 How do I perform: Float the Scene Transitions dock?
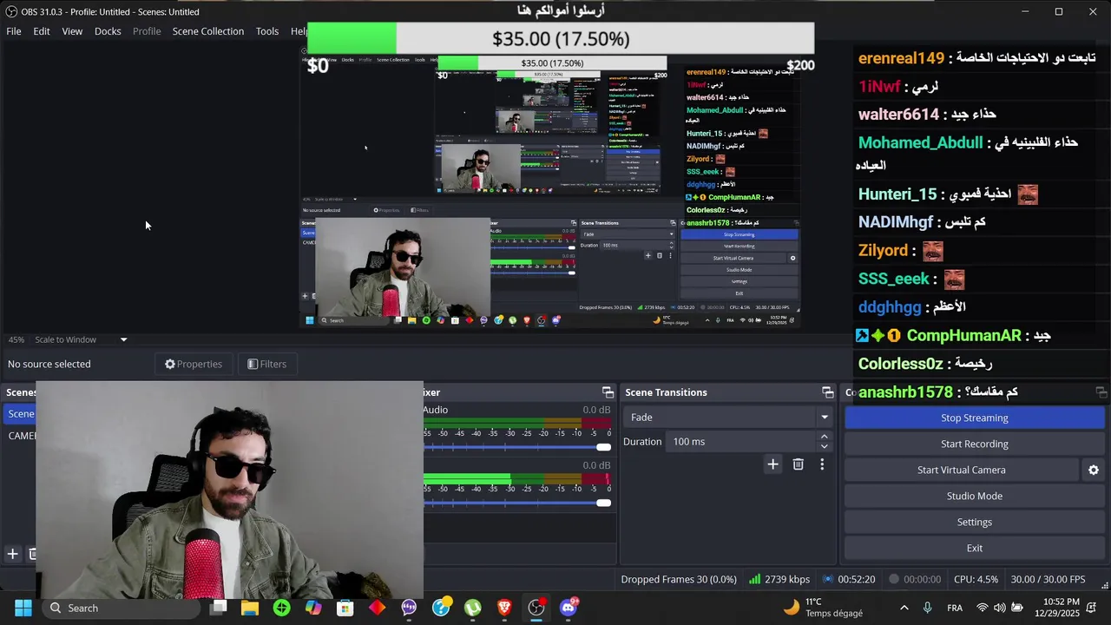(x=827, y=392)
